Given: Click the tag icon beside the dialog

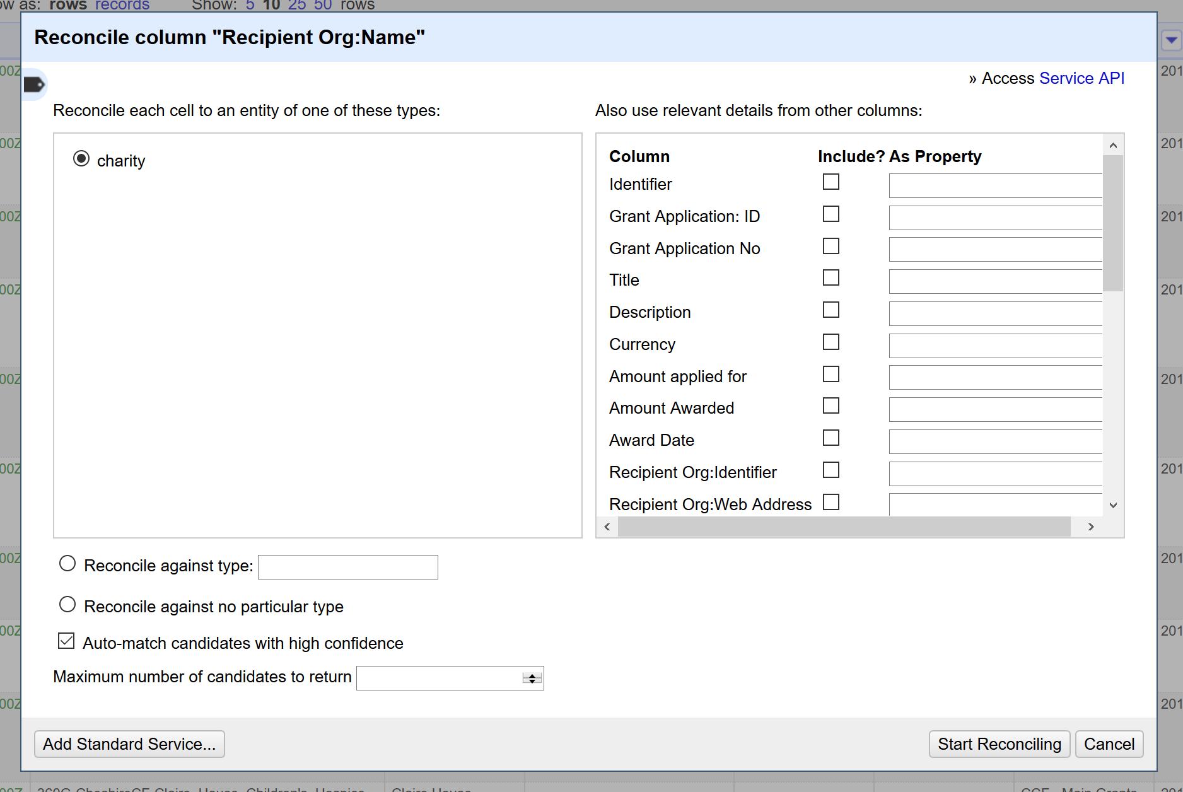Looking at the screenshot, I should [34, 84].
